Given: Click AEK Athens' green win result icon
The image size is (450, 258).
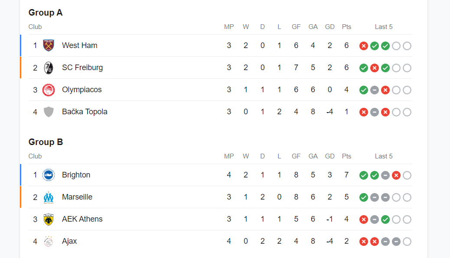Looking at the screenshot, I should point(385,219).
